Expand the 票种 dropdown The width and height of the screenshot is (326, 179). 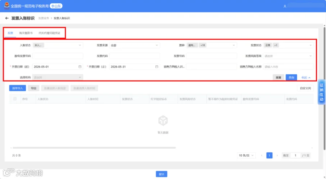(x=212, y=45)
